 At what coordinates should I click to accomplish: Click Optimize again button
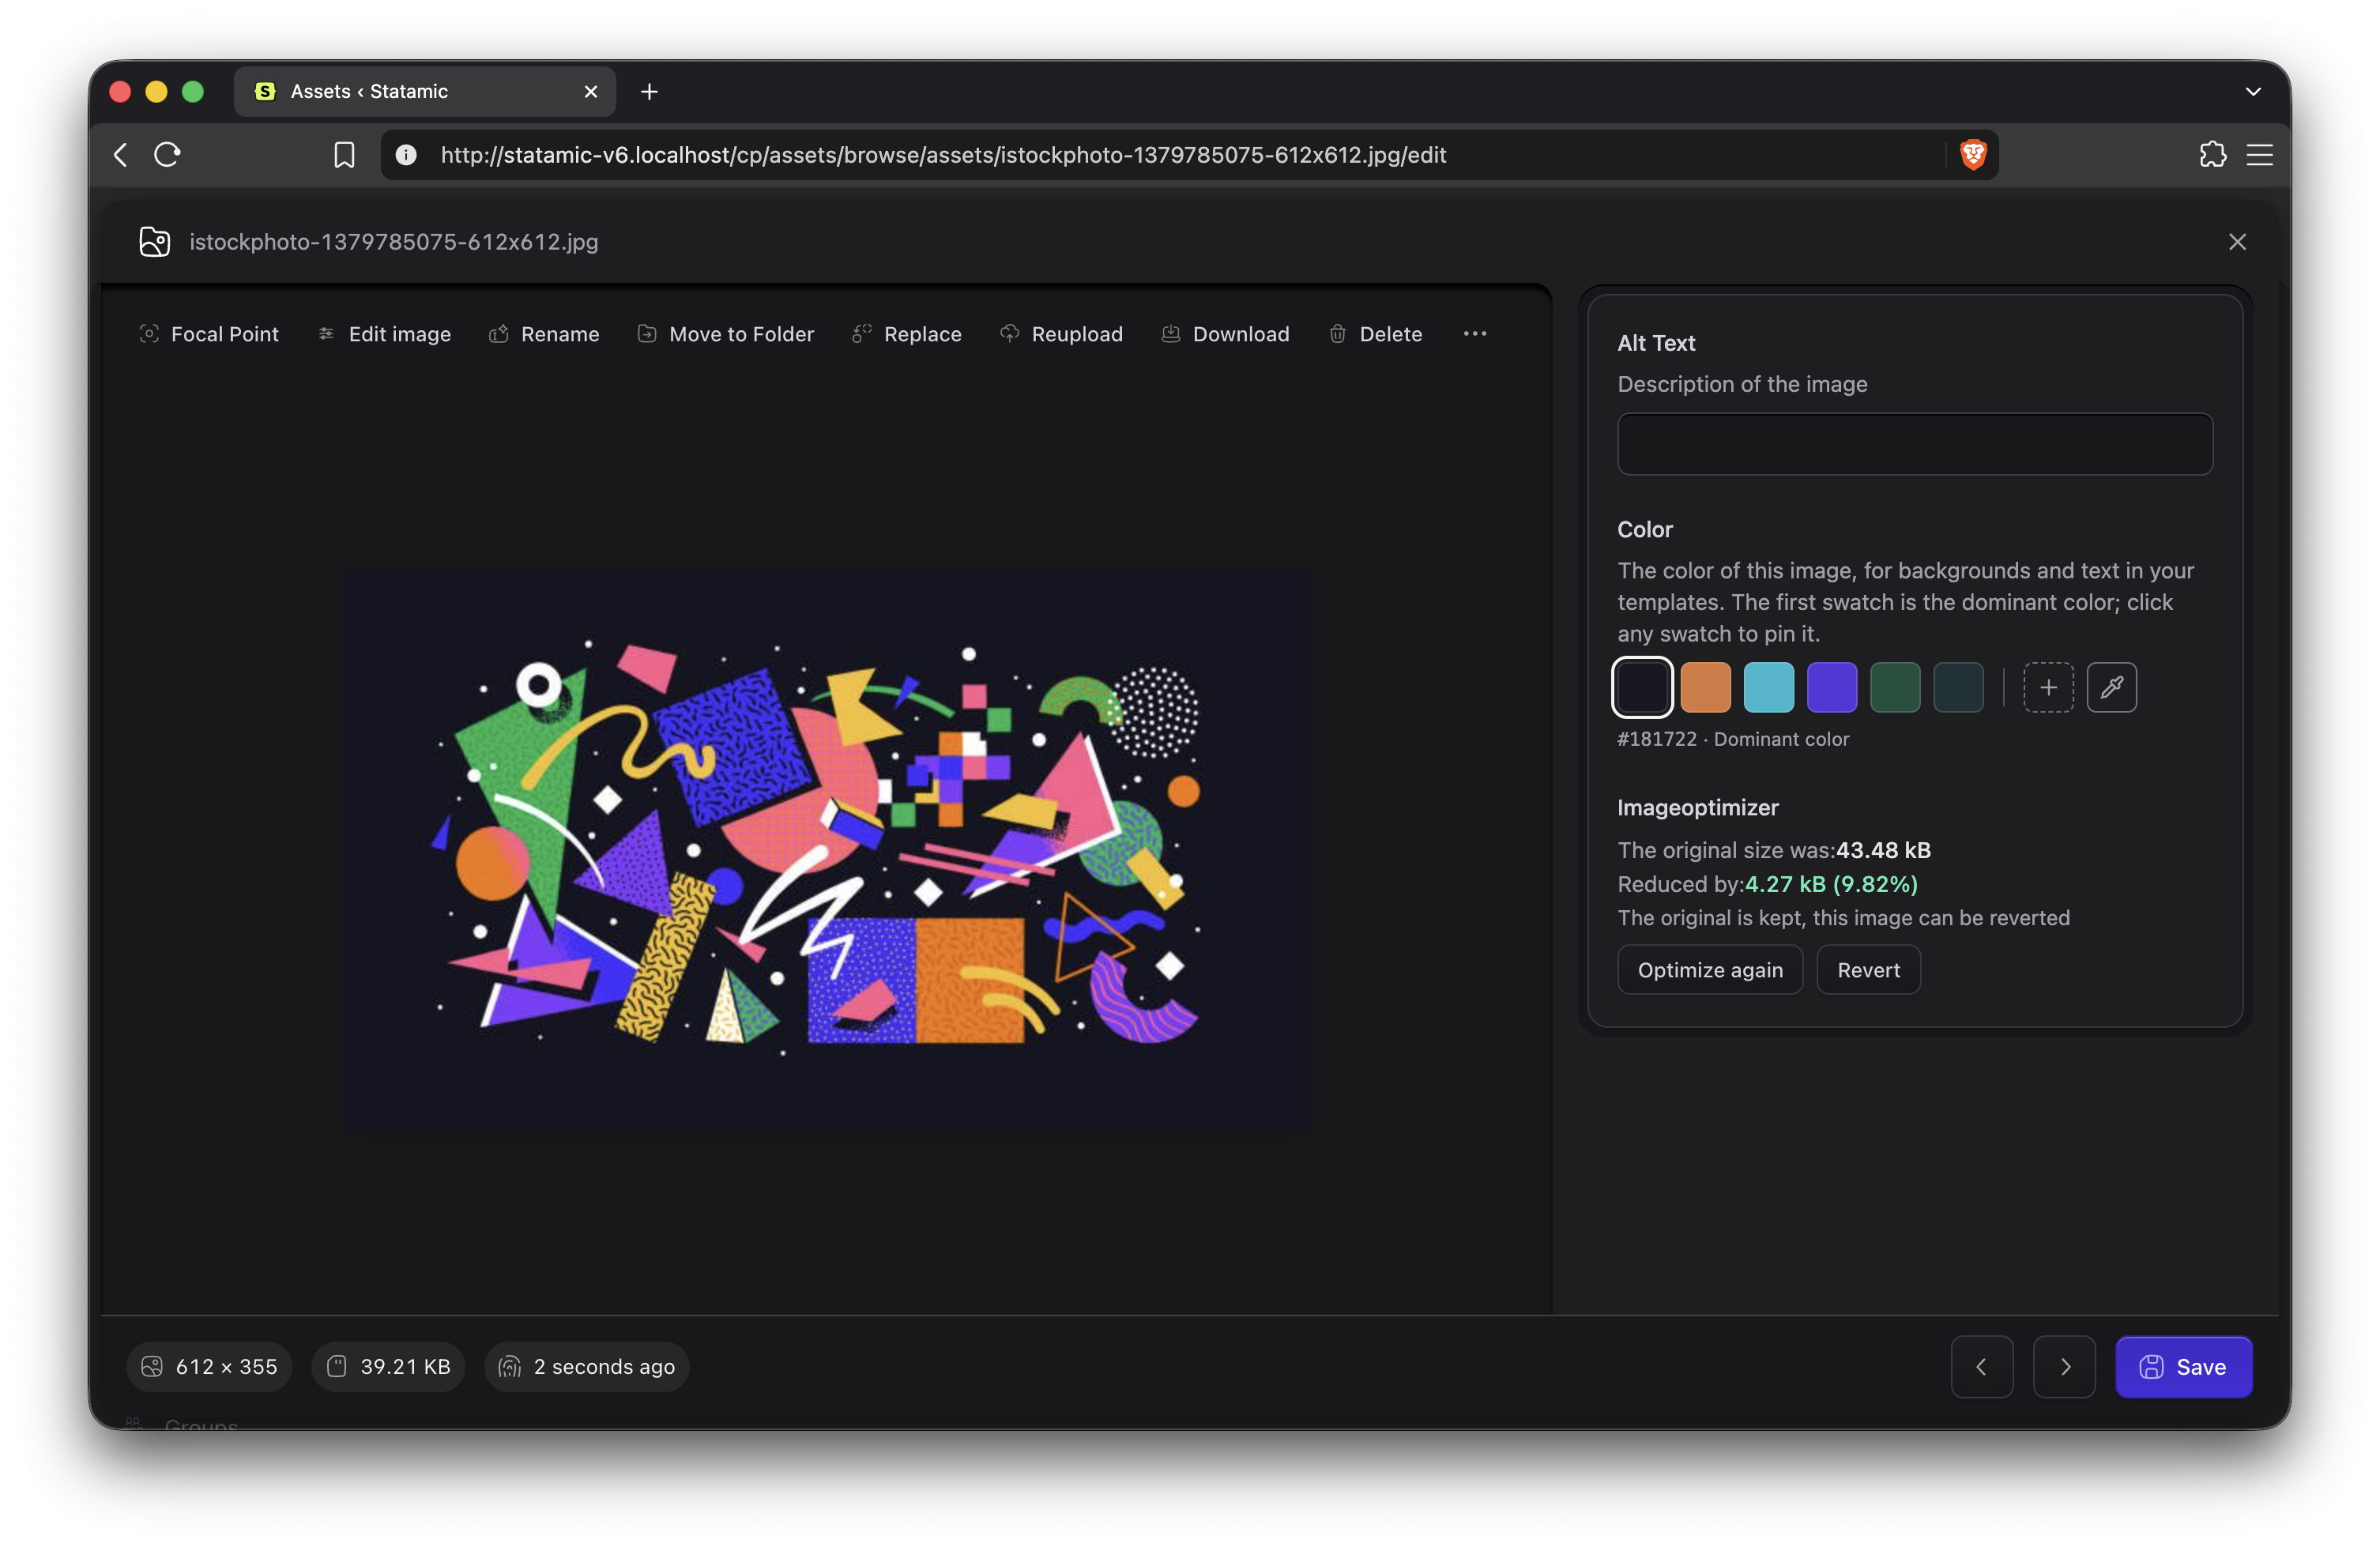(x=1710, y=970)
